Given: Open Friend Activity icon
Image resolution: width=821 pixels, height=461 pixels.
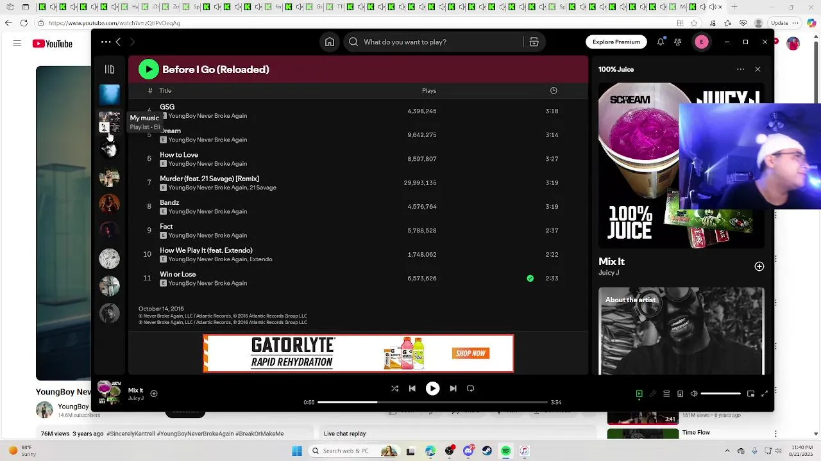Looking at the screenshot, I should point(678,42).
